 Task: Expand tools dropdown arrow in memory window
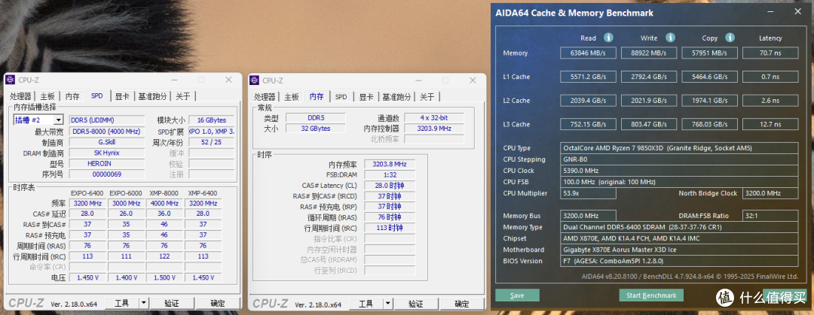(x=388, y=304)
